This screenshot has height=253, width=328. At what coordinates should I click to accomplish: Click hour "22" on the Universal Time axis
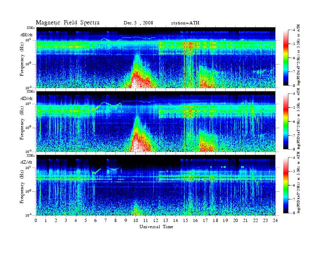[x=255, y=220]
